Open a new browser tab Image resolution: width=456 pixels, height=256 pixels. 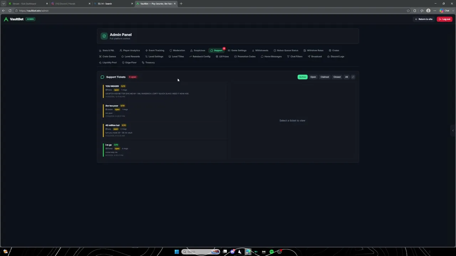click(181, 4)
